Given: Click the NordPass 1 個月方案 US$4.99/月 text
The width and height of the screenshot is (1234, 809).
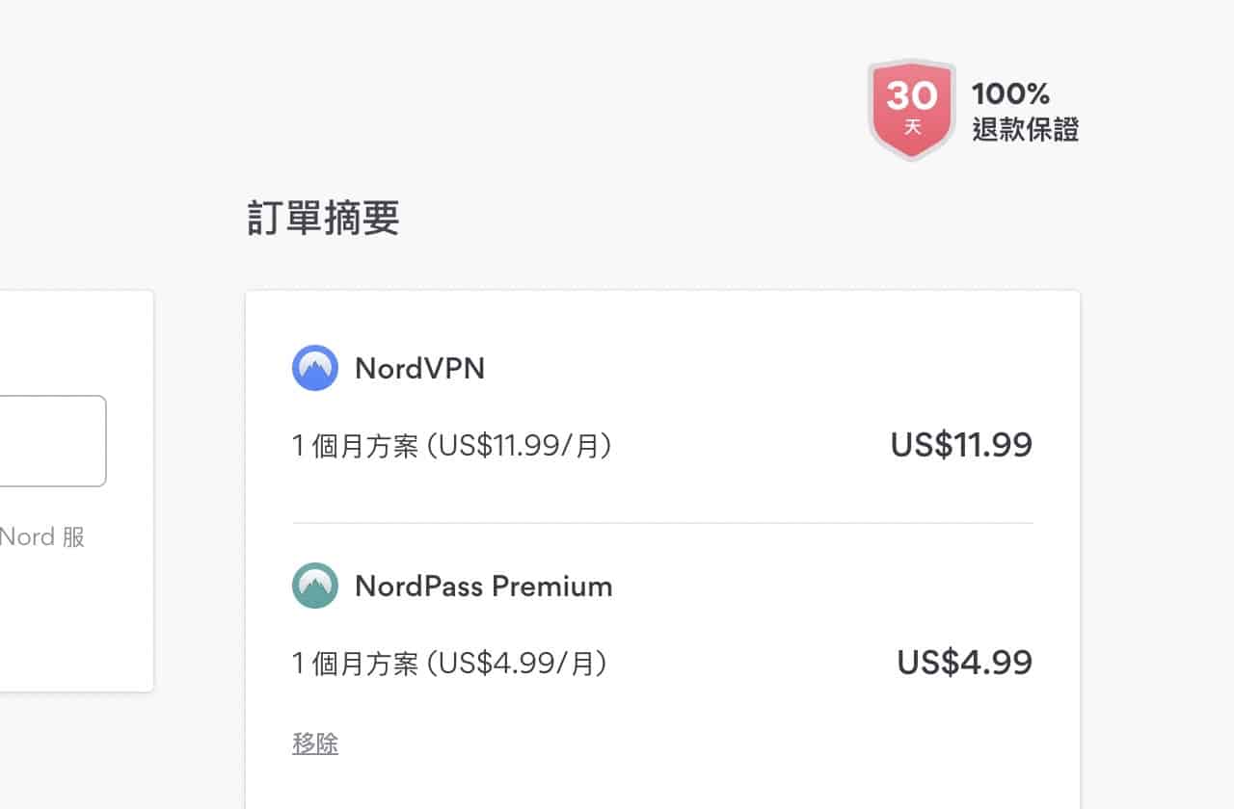Looking at the screenshot, I should pos(449,664).
